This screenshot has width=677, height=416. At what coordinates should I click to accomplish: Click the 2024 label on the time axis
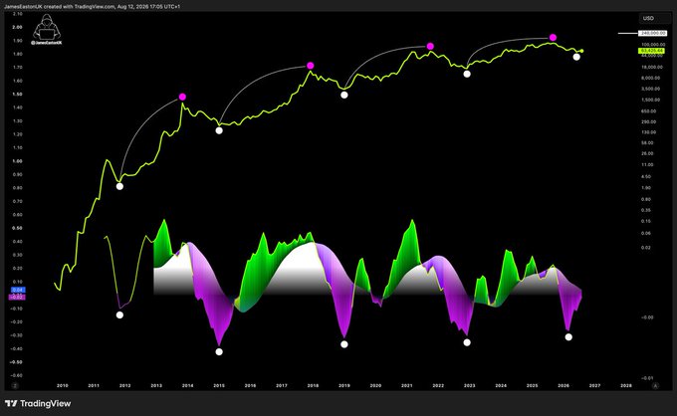(501, 386)
